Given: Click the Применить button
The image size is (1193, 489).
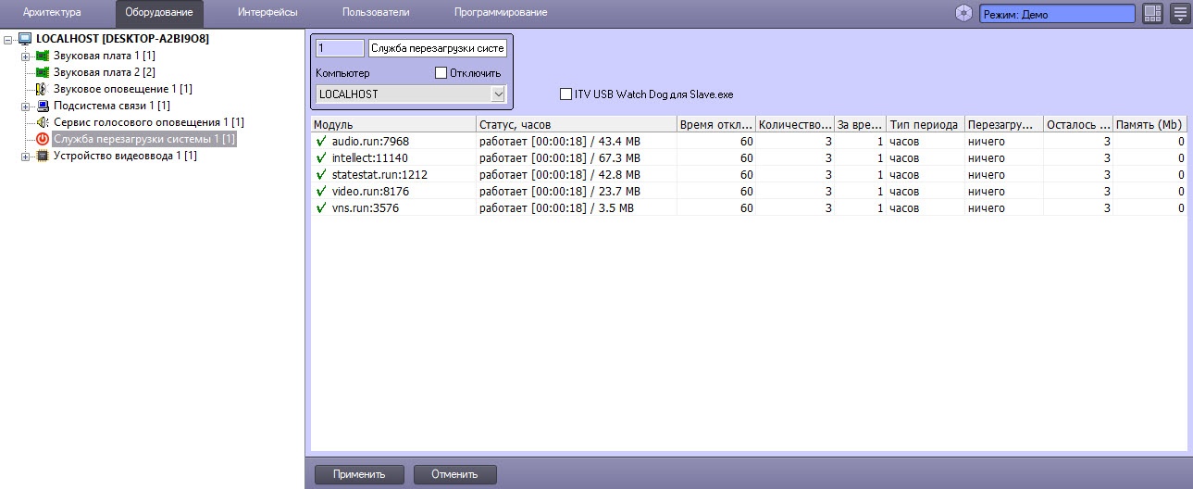Looking at the screenshot, I should [359, 474].
